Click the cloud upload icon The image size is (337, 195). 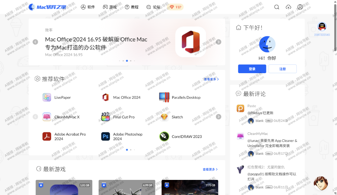pyautogui.click(x=288, y=7)
